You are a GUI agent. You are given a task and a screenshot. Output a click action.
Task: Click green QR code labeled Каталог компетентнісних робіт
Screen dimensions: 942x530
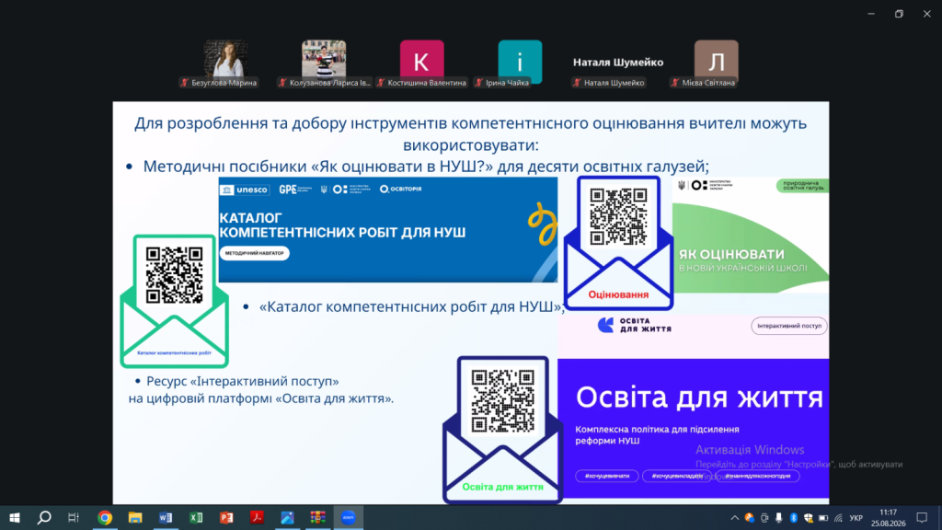174,274
